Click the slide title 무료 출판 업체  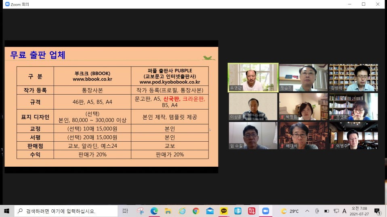click(x=38, y=55)
